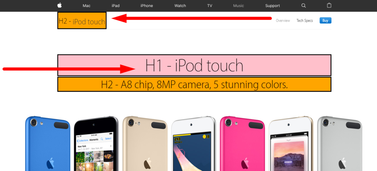Open the Music menu item
The image size is (377, 171).
(x=239, y=6)
